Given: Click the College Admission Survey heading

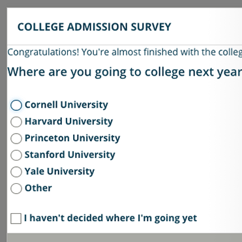Looking at the screenshot, I should click(x=94, y=27).
